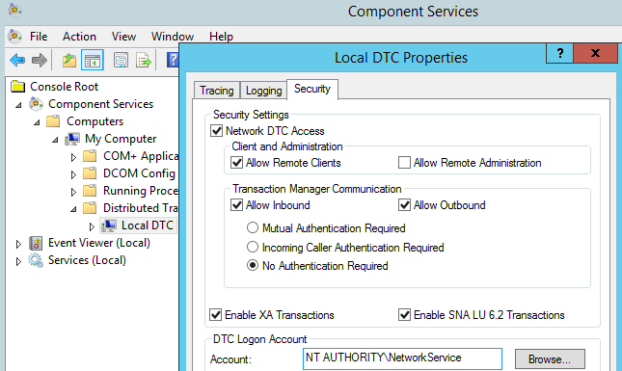Screen dimensions: 622x371
Task: Select No Authentication Required radio button
Action: pyautogui.click(x=253, y=266)
